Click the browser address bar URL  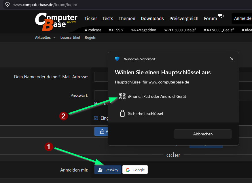tap(45, 5)
